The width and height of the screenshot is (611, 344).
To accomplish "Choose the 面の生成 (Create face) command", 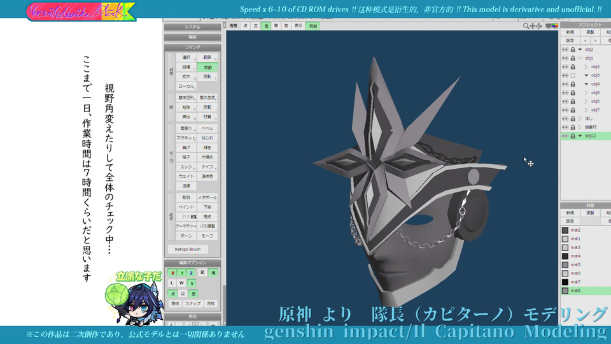I will coord(207,97).
